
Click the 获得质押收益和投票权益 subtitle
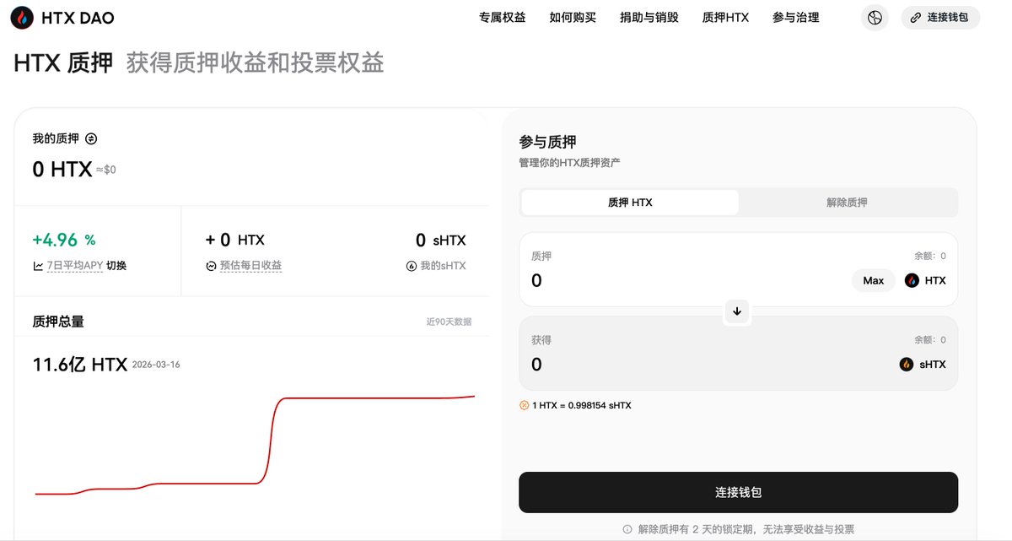255,62
